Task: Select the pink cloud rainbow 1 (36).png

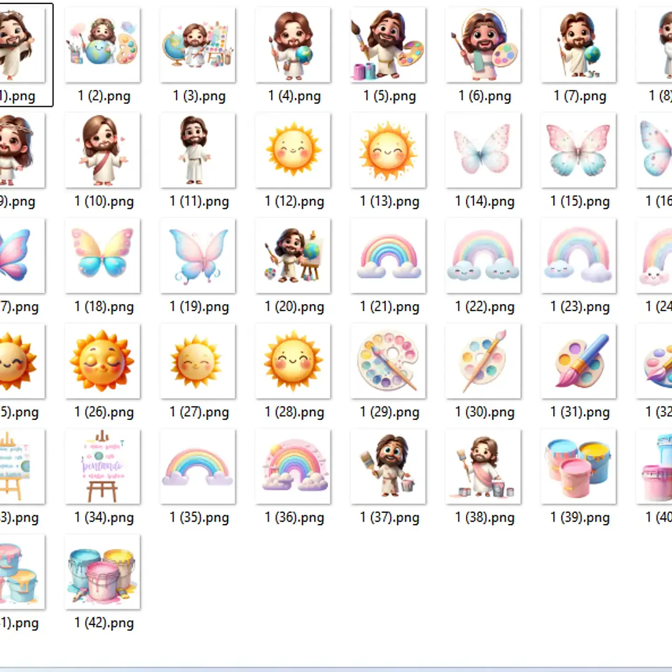Action: click(293, 467)
